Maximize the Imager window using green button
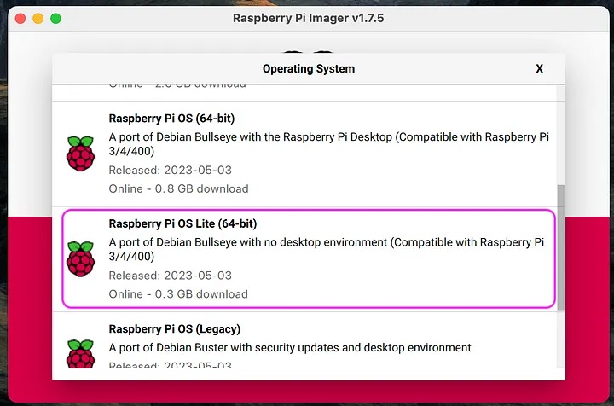This screenshot has width=614, height=406. 55,18
